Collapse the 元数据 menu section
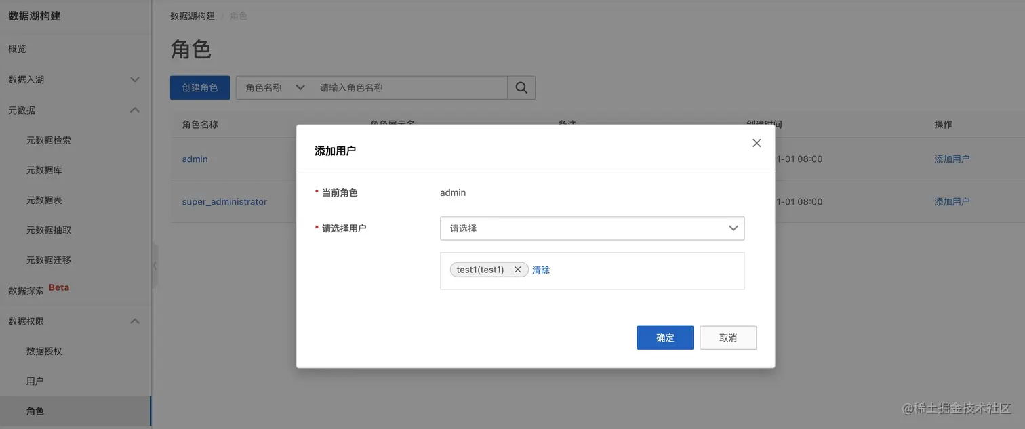1025x429 pixels. [x=135, y=110]
